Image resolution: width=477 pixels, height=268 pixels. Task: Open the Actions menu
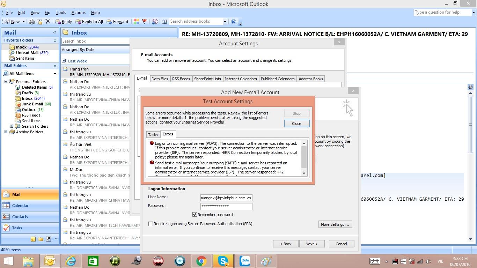click(x=79, y=13)
